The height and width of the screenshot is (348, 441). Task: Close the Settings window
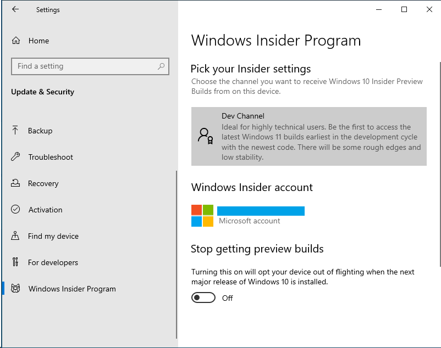[x=429, y=9]
